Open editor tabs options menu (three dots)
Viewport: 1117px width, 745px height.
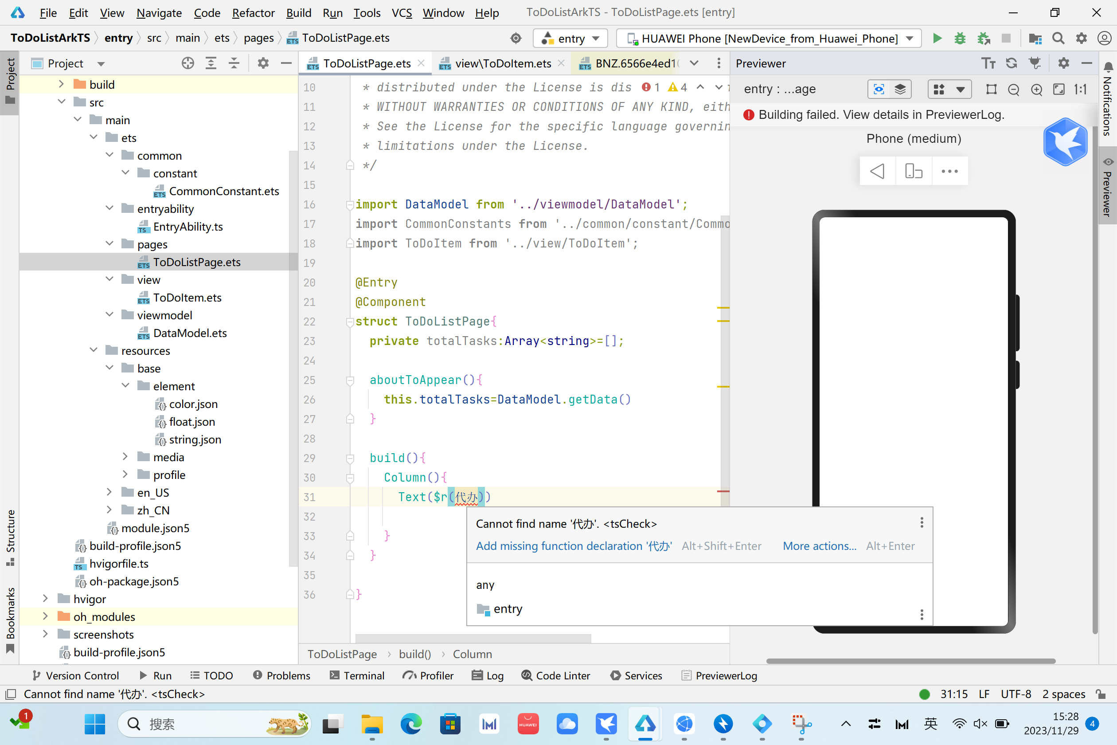(719, 63)
